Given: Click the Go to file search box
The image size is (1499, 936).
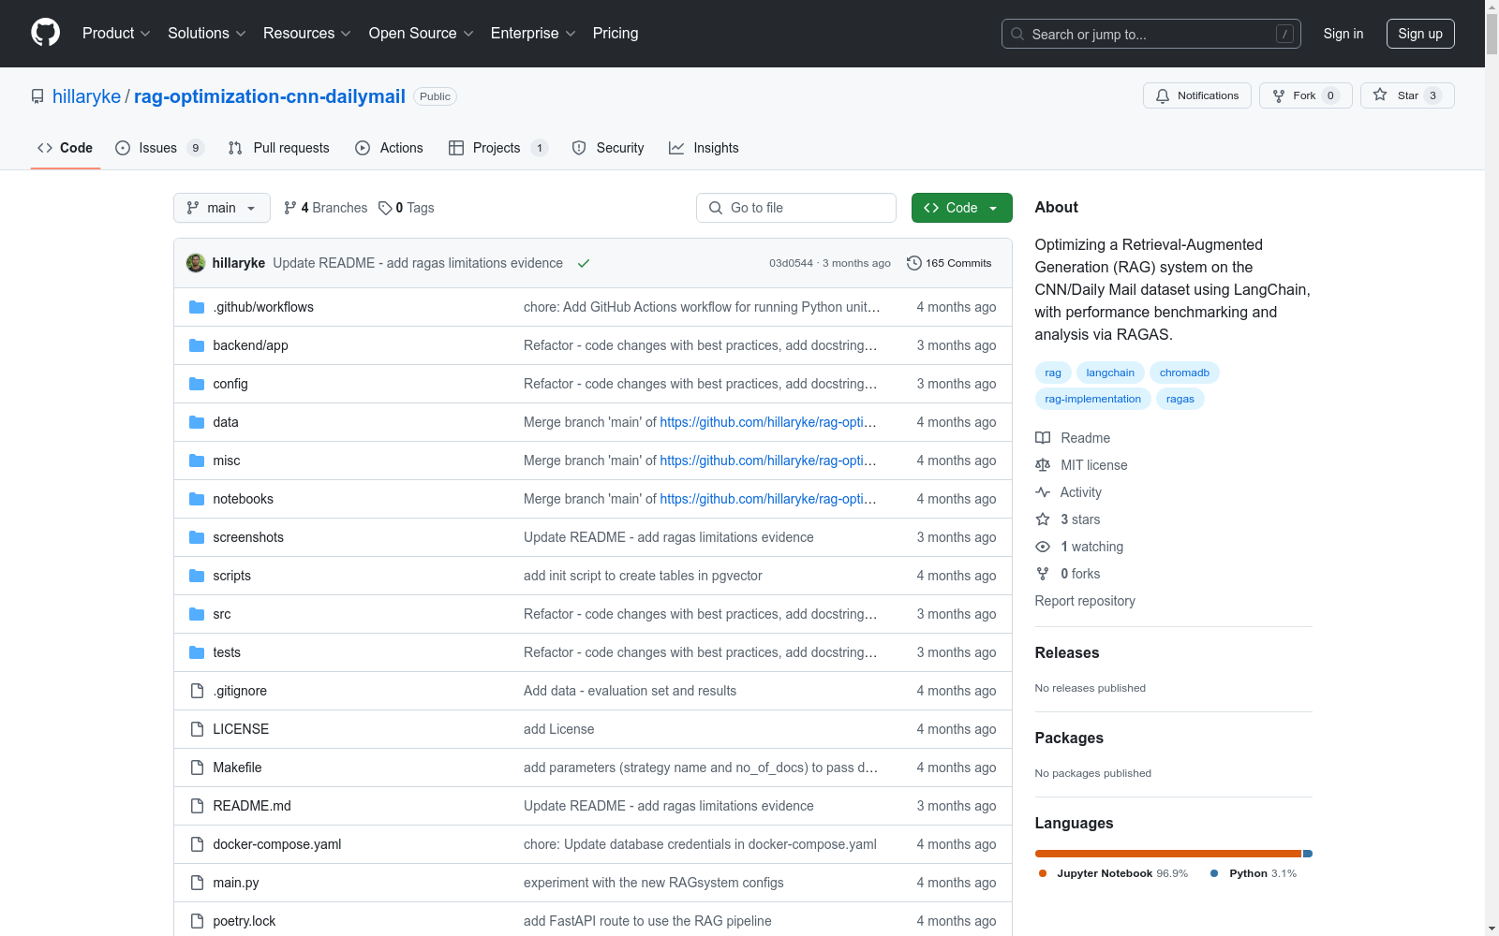Looking at the screenshot, I should 796,208.
